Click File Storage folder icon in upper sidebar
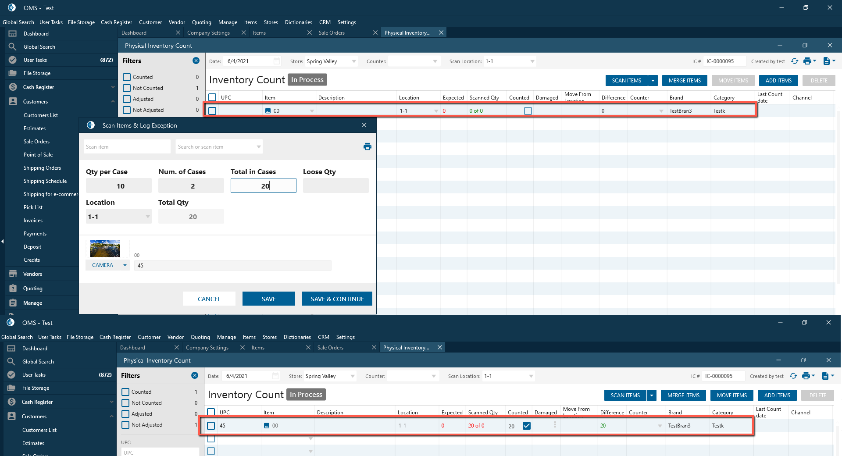This screenshot has width=842, height=456. [12, 73]
